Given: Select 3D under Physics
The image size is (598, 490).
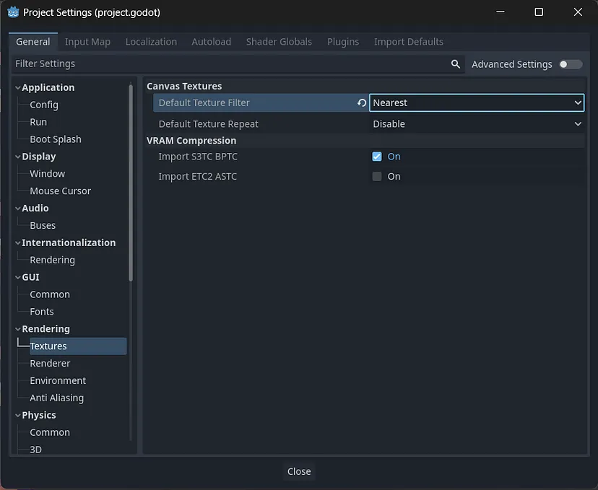Looking at the screenshot, I should (x=35, y=450).
